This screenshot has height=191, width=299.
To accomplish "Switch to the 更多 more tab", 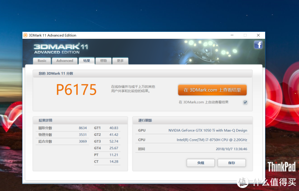I will pos(120,61).
